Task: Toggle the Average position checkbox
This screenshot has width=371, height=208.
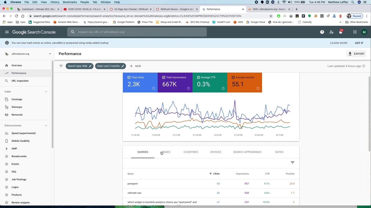Action: pyautogui.click(x=233, y=77)
